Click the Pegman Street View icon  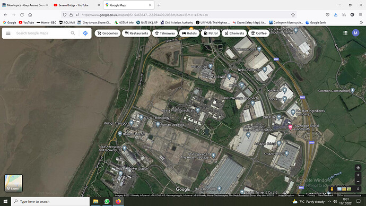pyautogui.click(x=332, y=188)
